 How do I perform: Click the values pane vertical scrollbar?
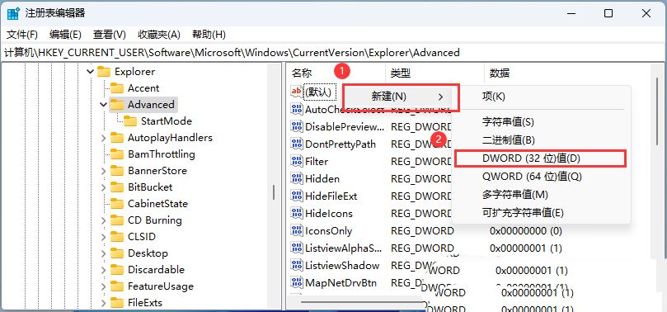click(x=658, y=111)
